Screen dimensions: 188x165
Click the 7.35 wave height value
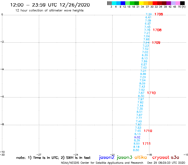140,109
